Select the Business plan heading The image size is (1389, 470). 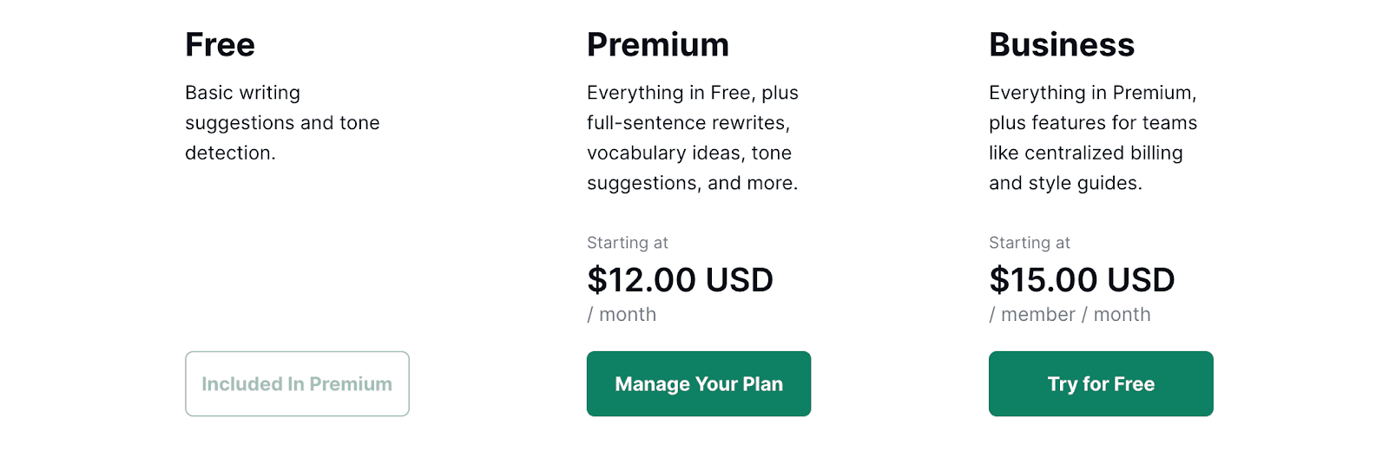point(1061,45)
